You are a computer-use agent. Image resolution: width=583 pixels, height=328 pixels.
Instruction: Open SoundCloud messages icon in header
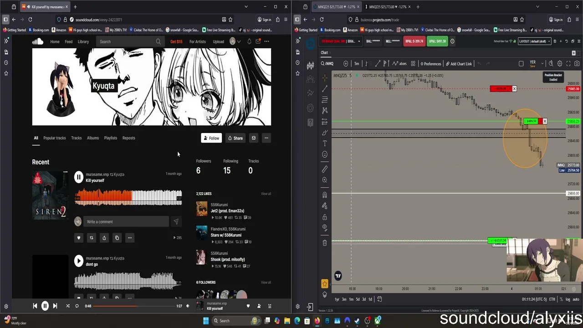click(x=258, y=41)
